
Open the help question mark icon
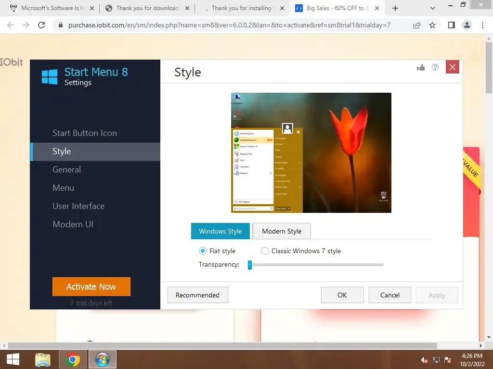tap(435, 67)
